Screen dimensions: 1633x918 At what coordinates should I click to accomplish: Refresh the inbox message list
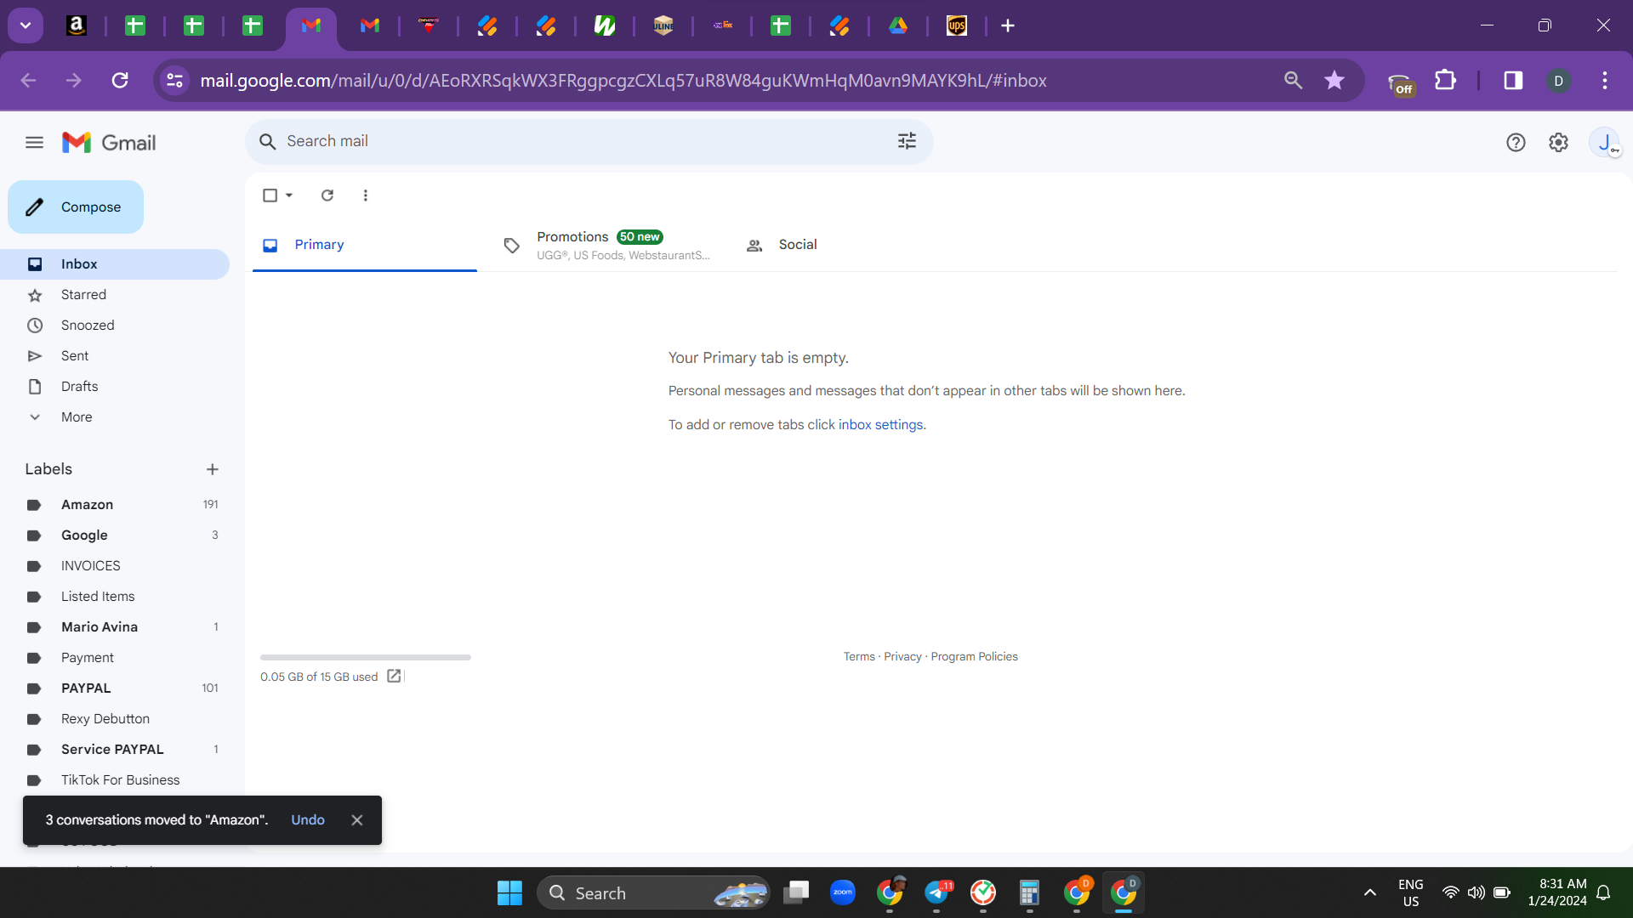[x=327, y=195]
